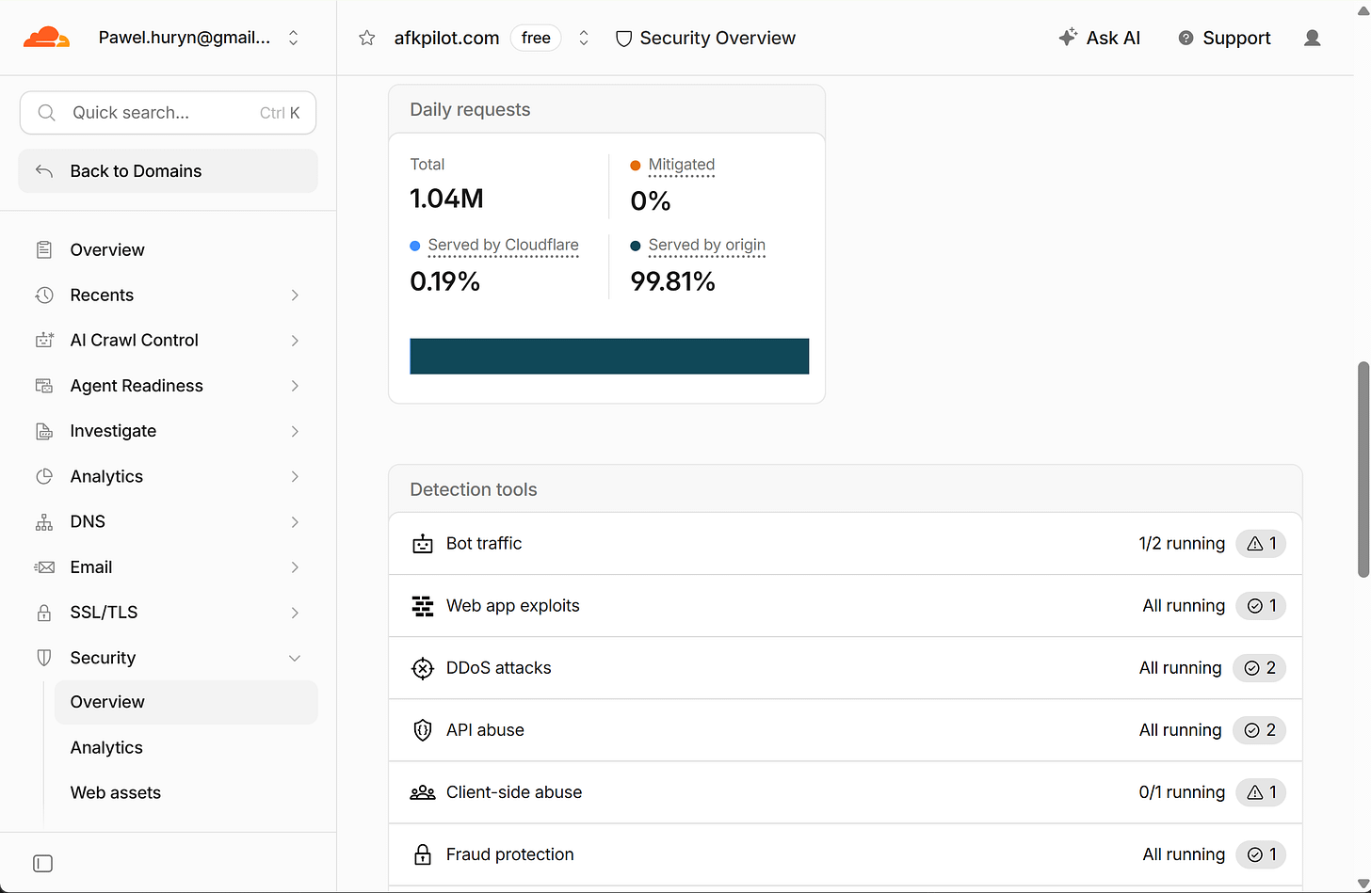Image resolution: width=1371 pixels, height=893 pixels.
Task: Click the daily requests teal bar
Action: point(609,357)
